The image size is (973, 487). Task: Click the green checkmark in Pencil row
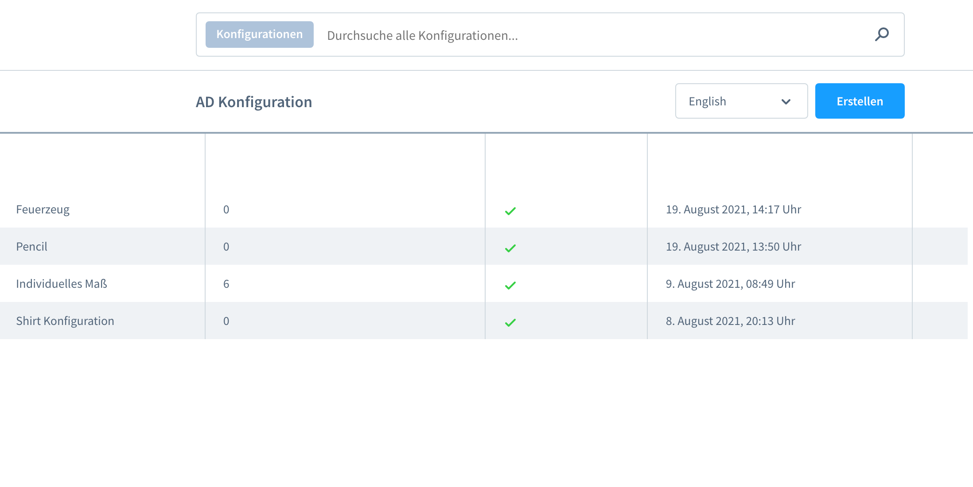click(510, 248)
